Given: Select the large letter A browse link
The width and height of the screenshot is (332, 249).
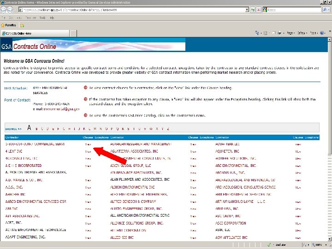Looking at the screenshot, I should click(x=29, y=128).
